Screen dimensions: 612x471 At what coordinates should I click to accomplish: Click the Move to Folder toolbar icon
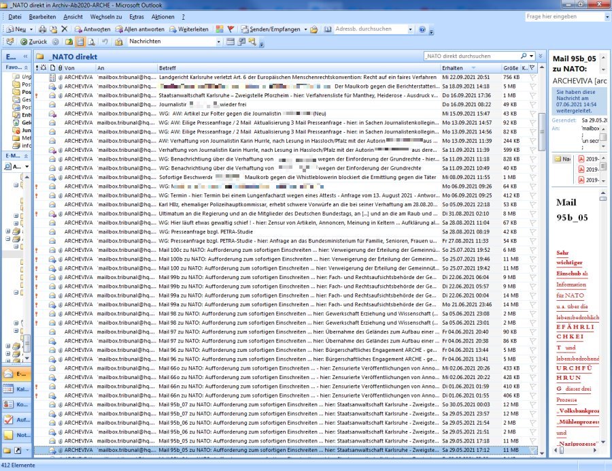tap(54, 29)
